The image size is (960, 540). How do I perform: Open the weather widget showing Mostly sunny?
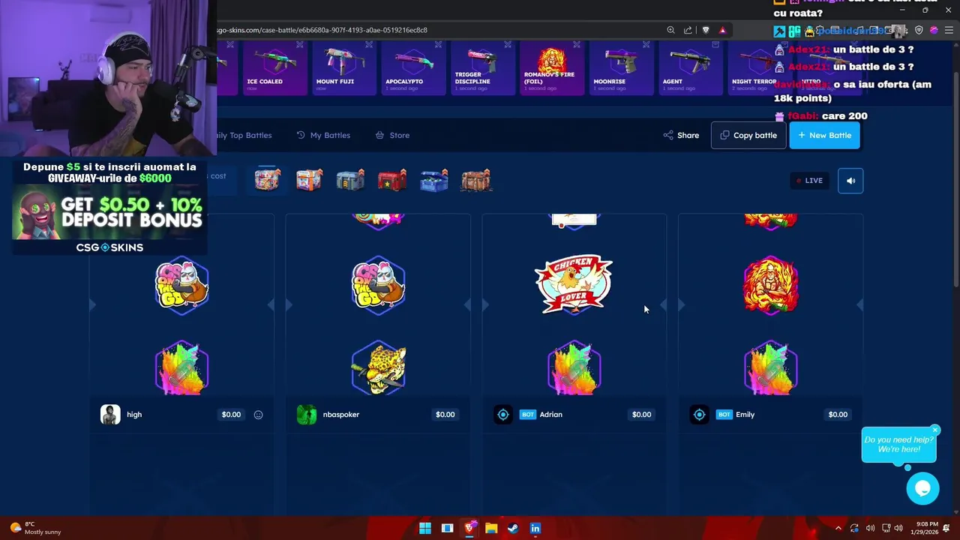(35, 528)
